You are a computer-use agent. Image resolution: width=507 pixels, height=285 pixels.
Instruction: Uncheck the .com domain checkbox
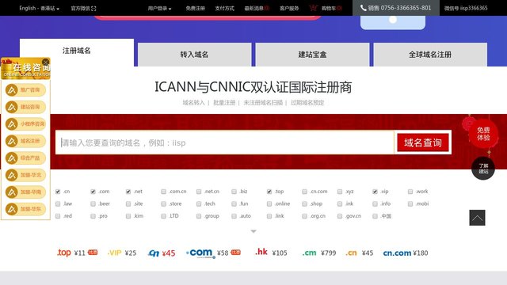pos(93,192)
